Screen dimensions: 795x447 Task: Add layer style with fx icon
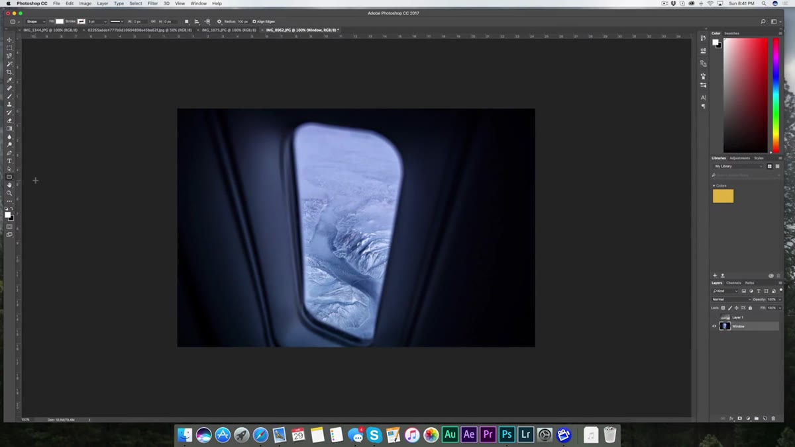click(x=731, y=419)
